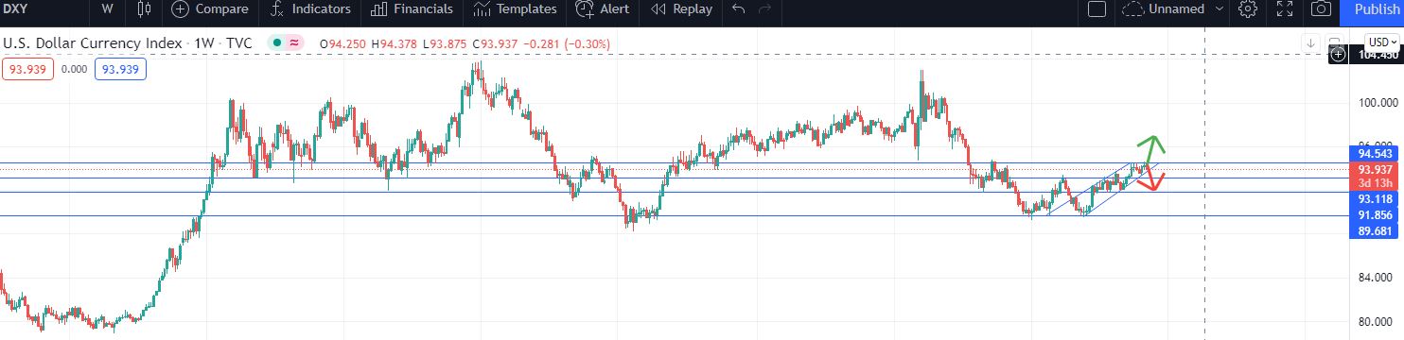Click the blue 93.939 buy price box
This screenshot has height=340, width=1404.
coord(120,69)
